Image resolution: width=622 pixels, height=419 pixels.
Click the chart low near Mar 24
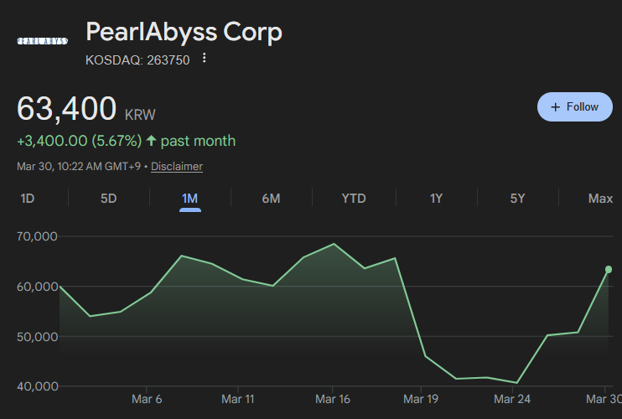[516, 383]
